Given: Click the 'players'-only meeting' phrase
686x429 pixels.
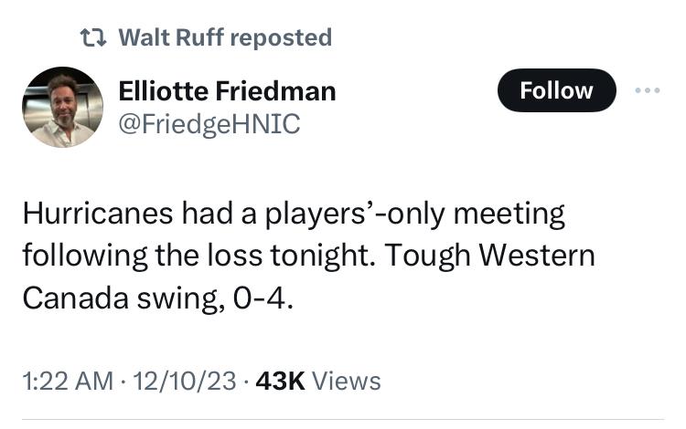Looking at the screenshot, I should (414, 214).
